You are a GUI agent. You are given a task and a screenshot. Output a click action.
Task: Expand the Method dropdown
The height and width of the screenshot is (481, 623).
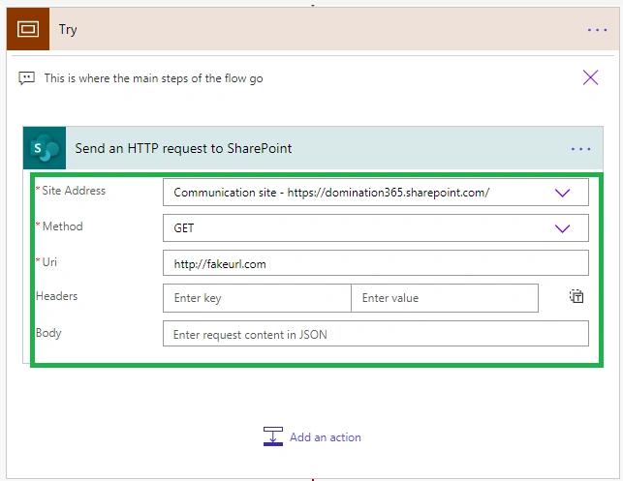pyautogui.click(x=562, y=228)
